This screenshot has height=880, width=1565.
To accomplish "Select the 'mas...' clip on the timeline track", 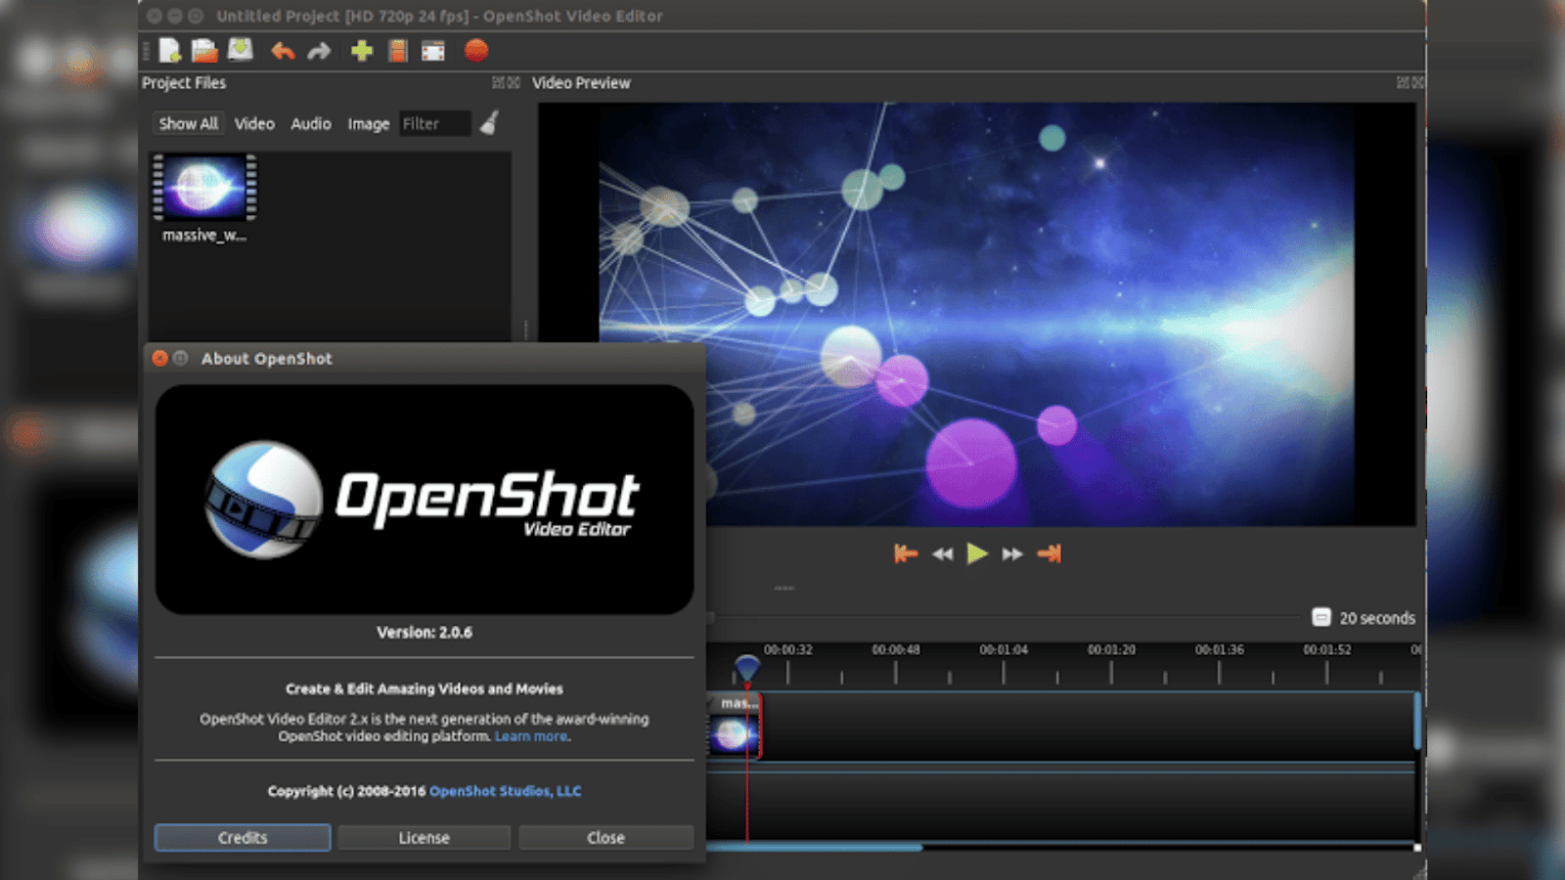I will pyautogui.click(x=734, y=726).
